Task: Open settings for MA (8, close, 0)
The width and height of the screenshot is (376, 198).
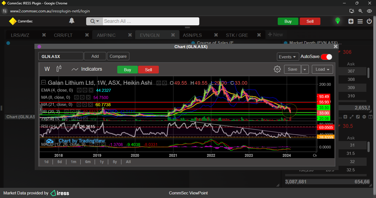Action: (x=82, y=97)
